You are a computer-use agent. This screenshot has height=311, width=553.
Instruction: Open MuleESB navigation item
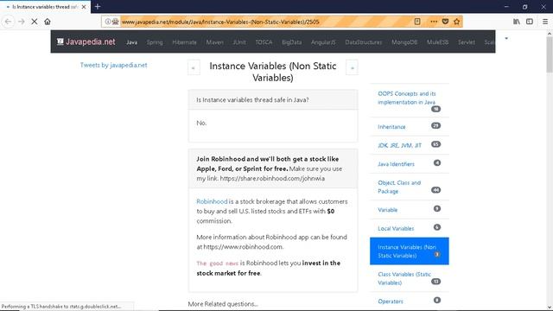[438, 42]
